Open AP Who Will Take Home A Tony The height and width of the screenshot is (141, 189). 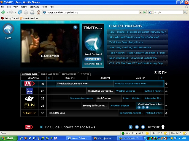137,37
